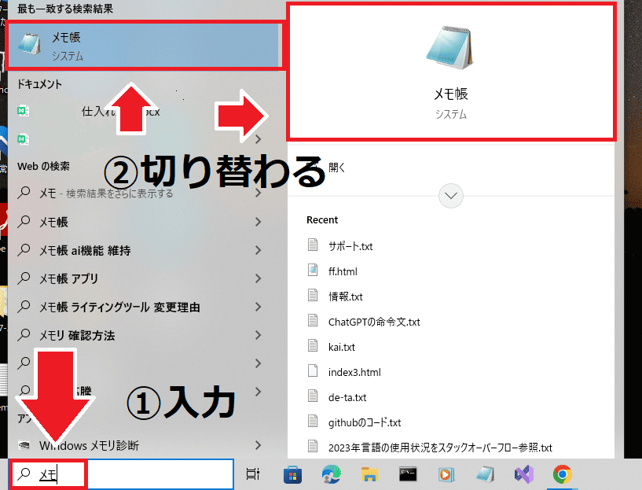This screenshot has width=642, height=490.
Task: Expand the メモ帳 アプリ web suggestion arrow
Action: 258,278
